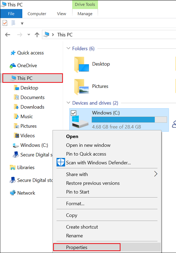Uncheck the Windows (C:) drive checkbox
Screen dimensions: 176x253
coord(74,113)
